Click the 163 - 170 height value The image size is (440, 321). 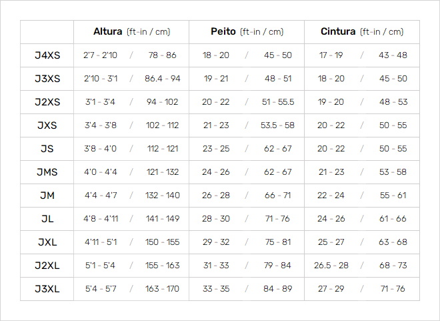162,288
